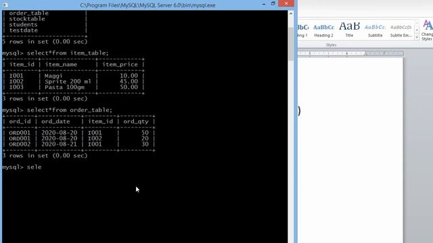The image size is (433, 243).
Task: Close the mysql.exe console window
Action: click(x=286, y=3)
